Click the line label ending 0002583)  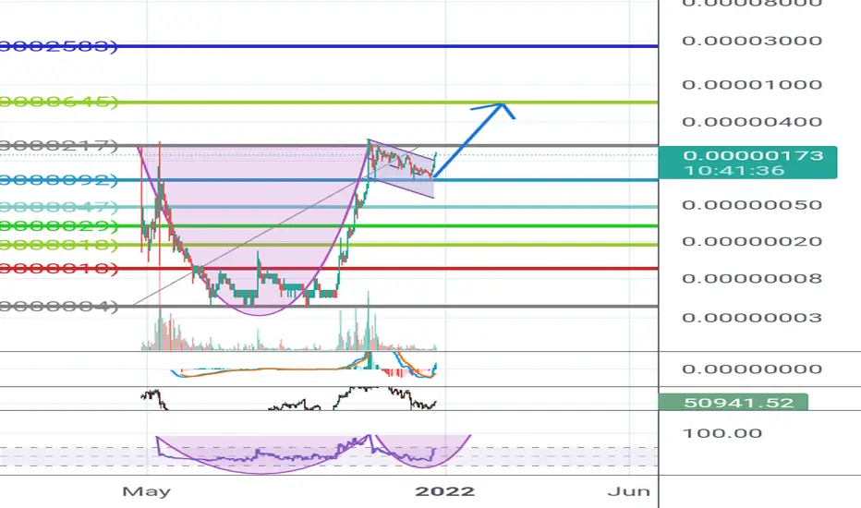tap(59, 46)
